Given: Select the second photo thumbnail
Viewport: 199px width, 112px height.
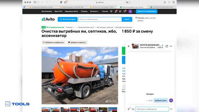Looking at the screenshot, I should [x=56, y=110].
